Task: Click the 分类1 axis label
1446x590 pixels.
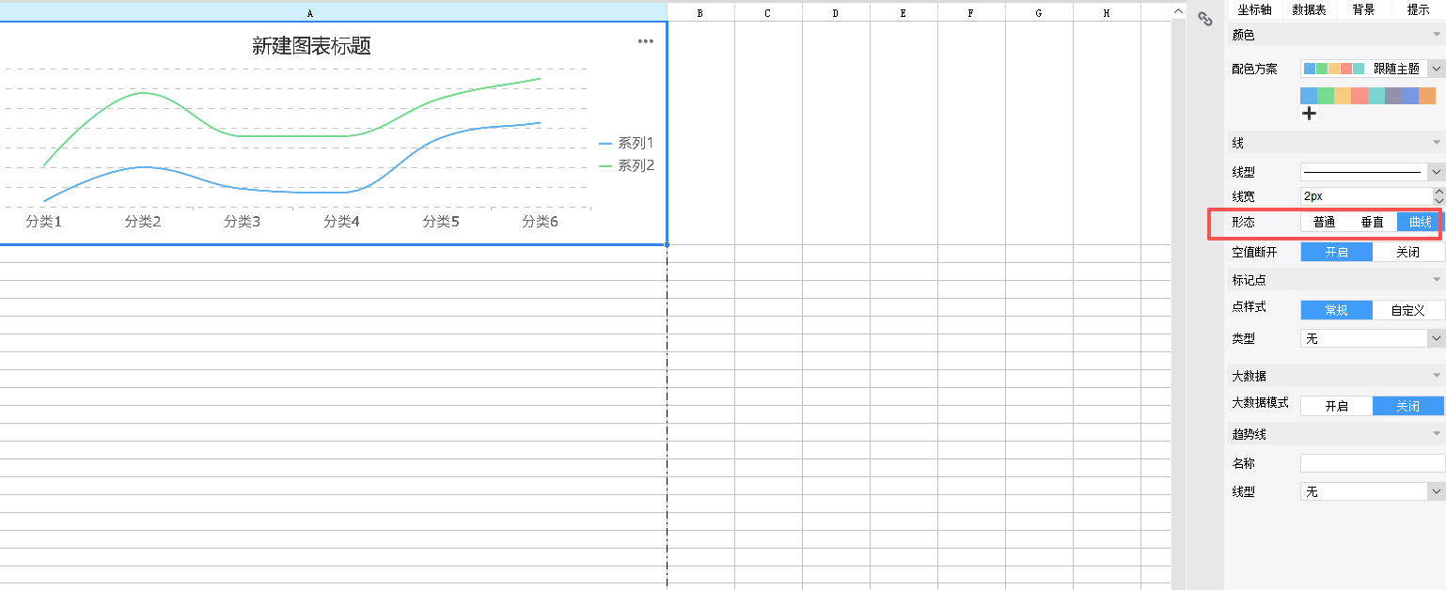Action: (43, 222)
